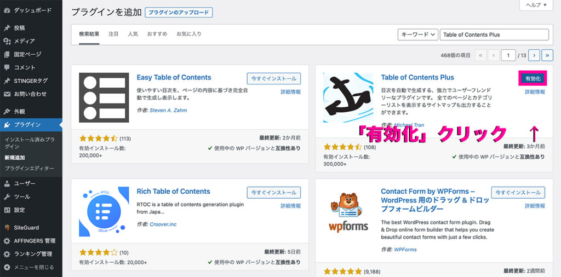Switch to the 人気 tab
The height and width of the screenshot is (277, 561).
tap(133, 34)
